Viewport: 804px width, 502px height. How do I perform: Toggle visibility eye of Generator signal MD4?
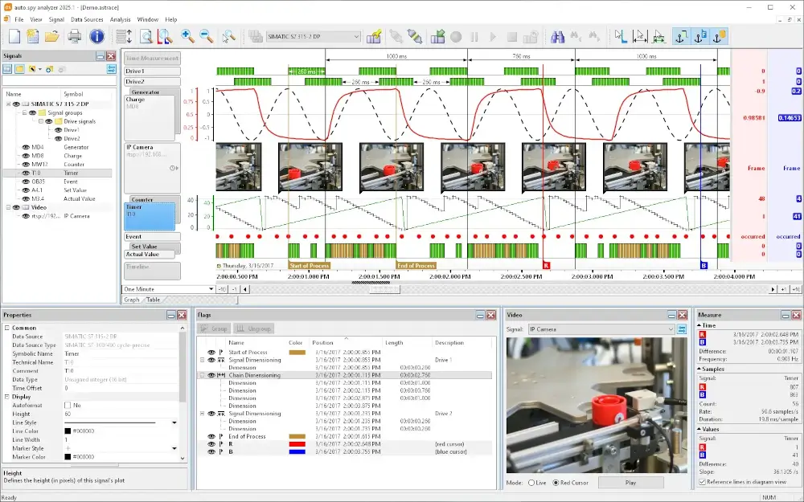[26, 147]
